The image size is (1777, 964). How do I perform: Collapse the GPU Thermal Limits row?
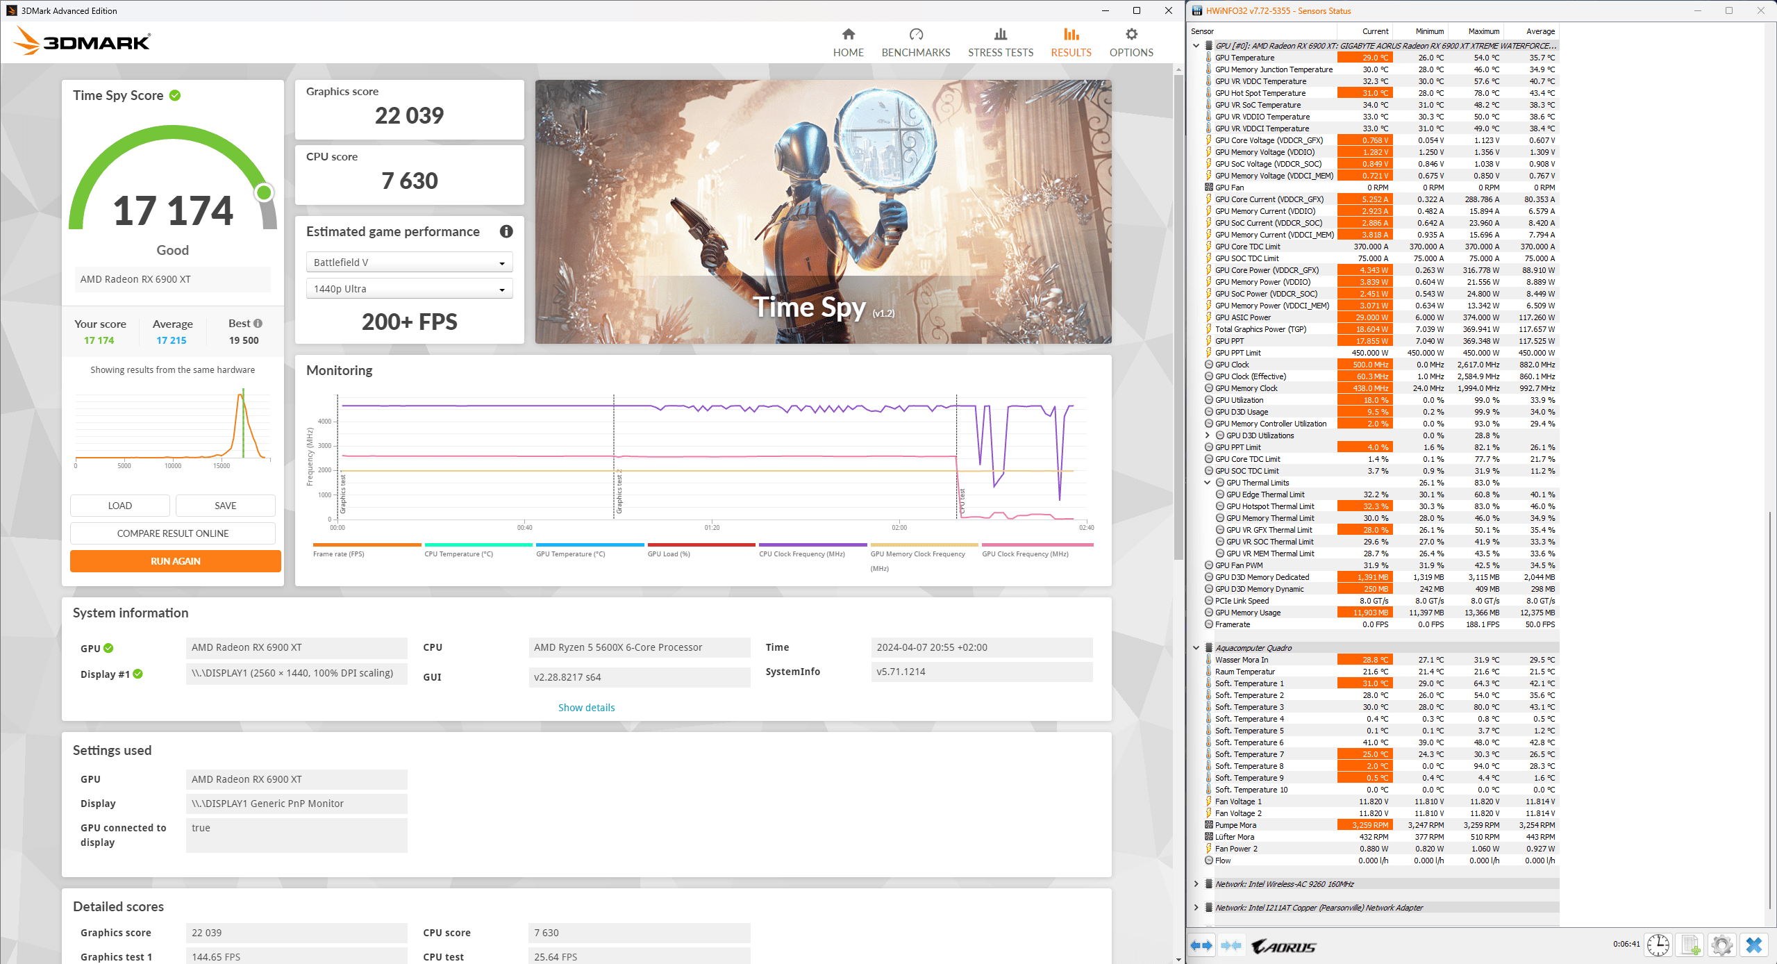coord(1207,483)
